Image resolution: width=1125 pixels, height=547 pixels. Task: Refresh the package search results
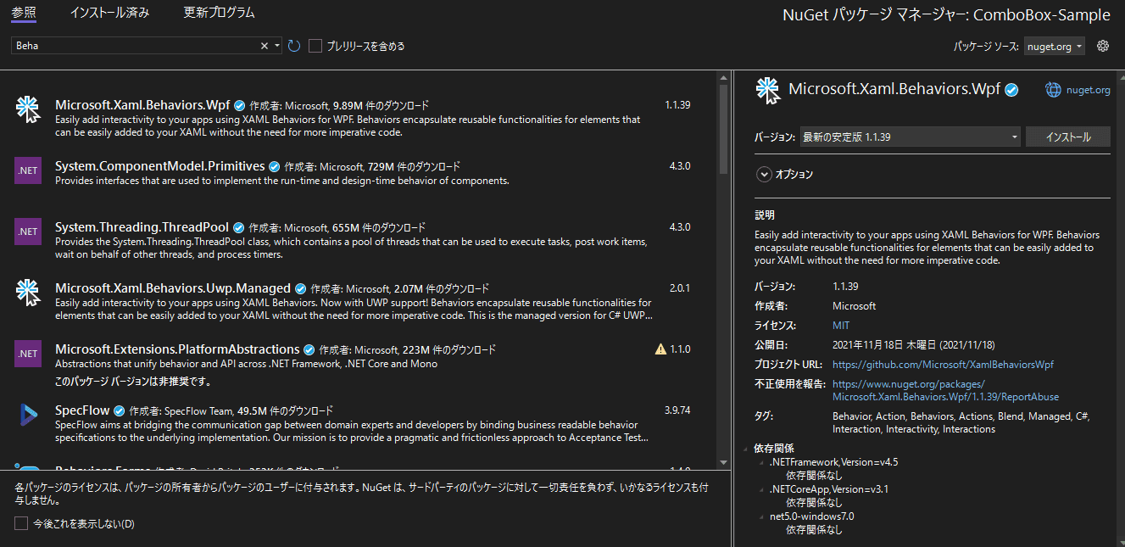click(293, 45)
